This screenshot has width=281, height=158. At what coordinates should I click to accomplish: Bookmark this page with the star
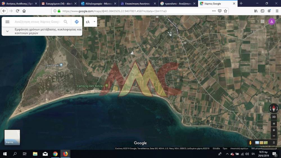pyautogui.click(x=225, y=11)
